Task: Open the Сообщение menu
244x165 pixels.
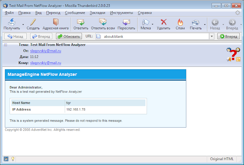Action: (75, 13)
